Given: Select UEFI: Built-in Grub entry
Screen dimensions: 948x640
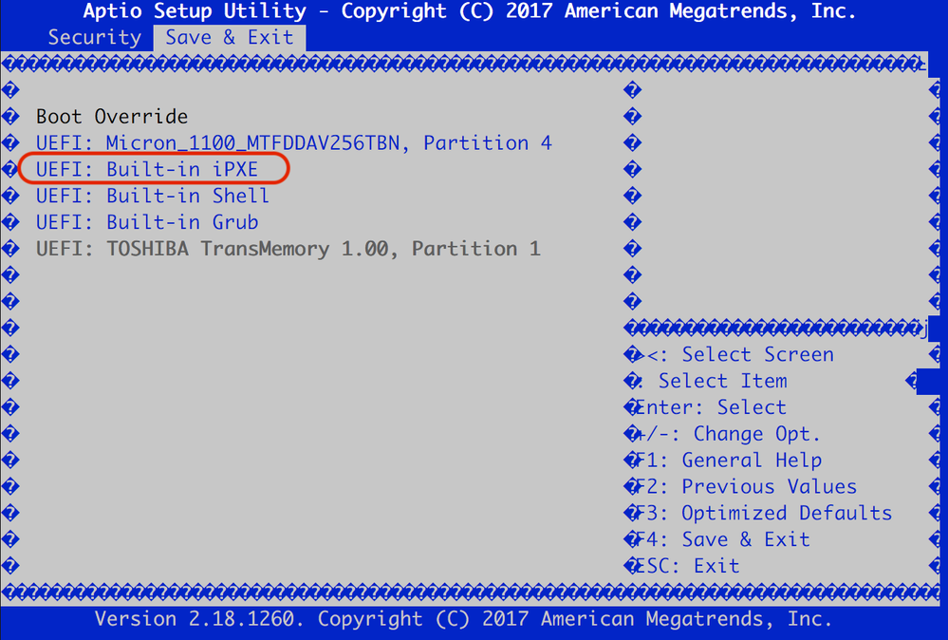Looking at the screenshot, I should click(147, 222).
